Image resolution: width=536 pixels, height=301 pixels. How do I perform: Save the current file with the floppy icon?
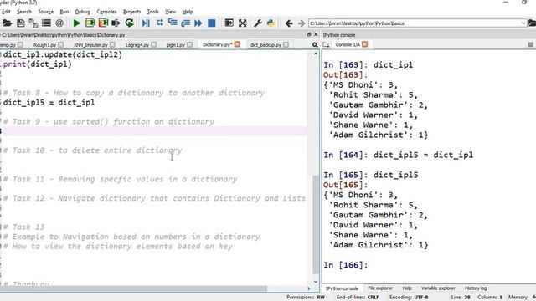click(x=20, y=23)
